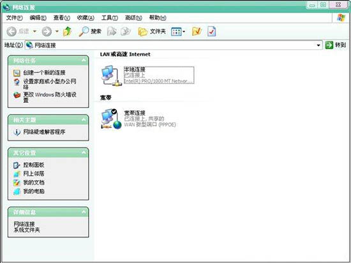Select the 宽带连接 PPPoE connection icon

pyautogui.click(x=111, y=119)
